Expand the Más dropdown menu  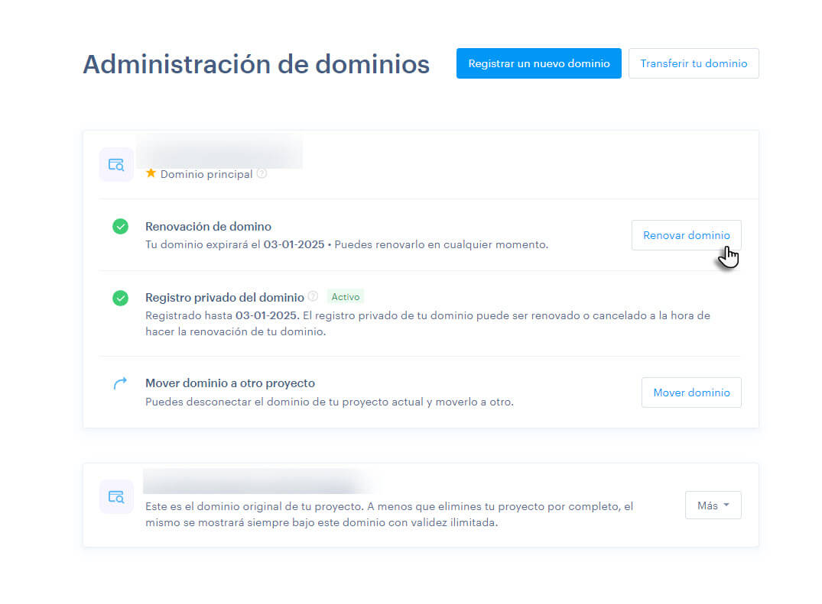tap(713, 505)
